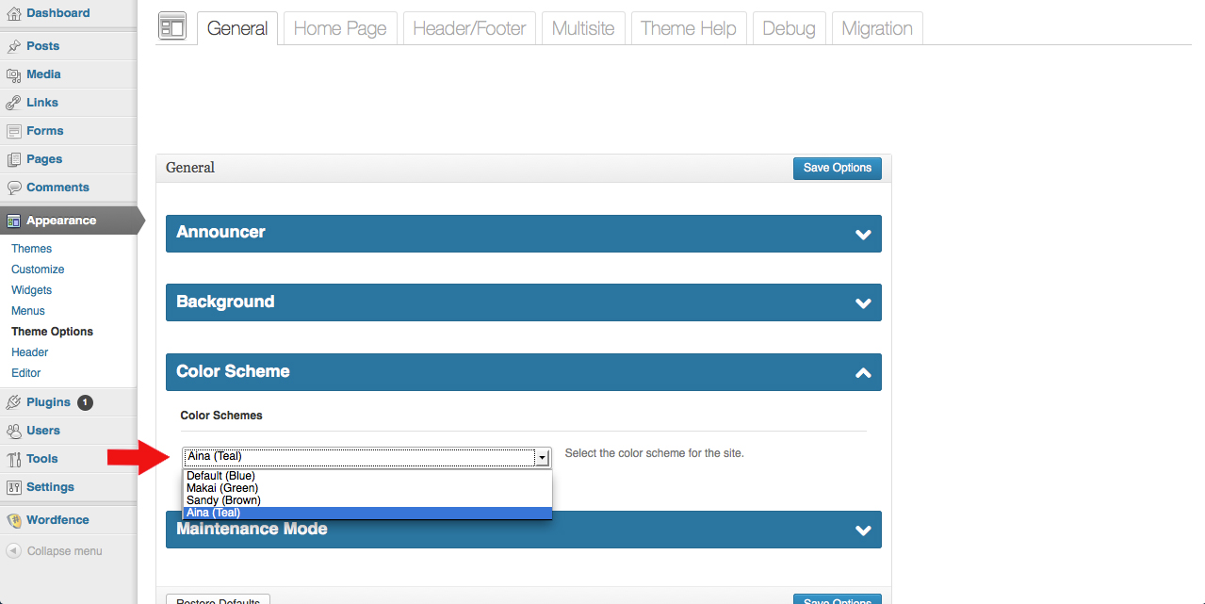Click the Dashboard home icon

click(x=13, y=13)
